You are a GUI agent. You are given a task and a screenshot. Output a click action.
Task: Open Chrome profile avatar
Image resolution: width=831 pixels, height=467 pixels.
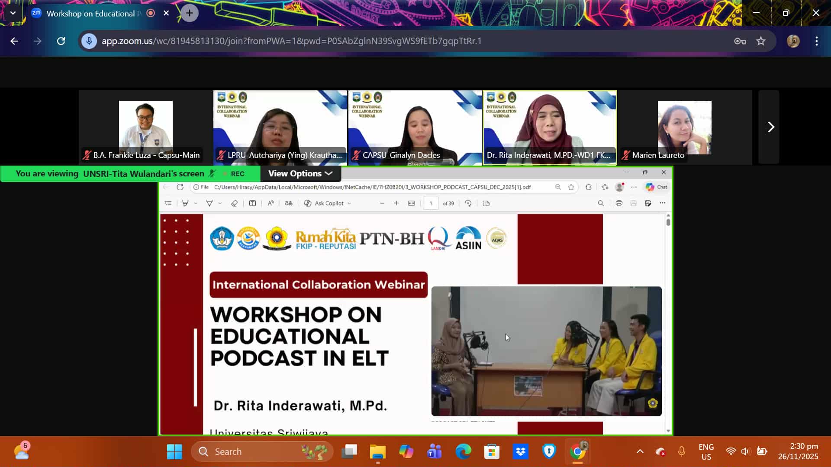pyautogui.click(x=793, y=41)
